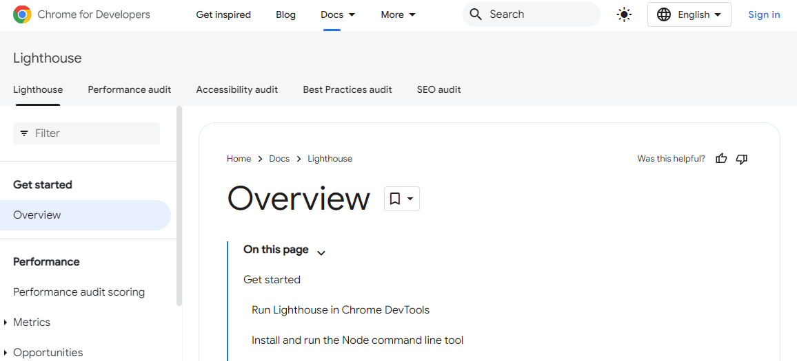
Task: Open the bookmark dropdown arrow
Action: pos(410,199)
